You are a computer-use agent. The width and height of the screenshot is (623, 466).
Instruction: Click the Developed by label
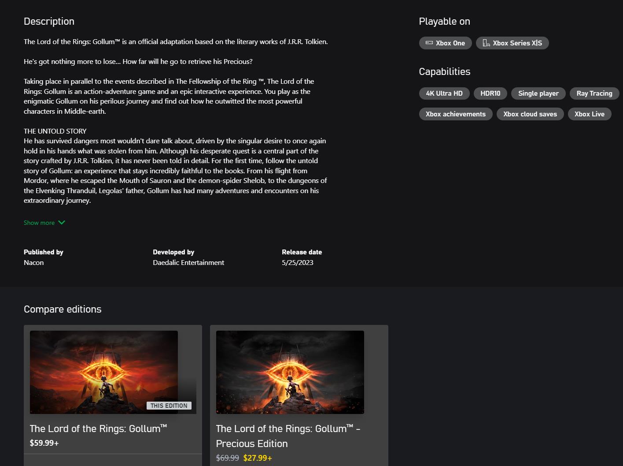(x=173, y=252)
